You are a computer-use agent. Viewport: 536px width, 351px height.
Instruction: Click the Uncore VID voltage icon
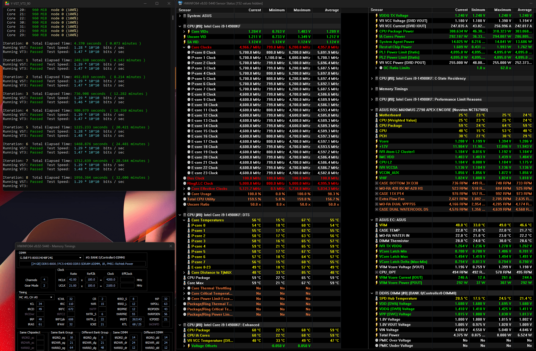tap(185, 37)
